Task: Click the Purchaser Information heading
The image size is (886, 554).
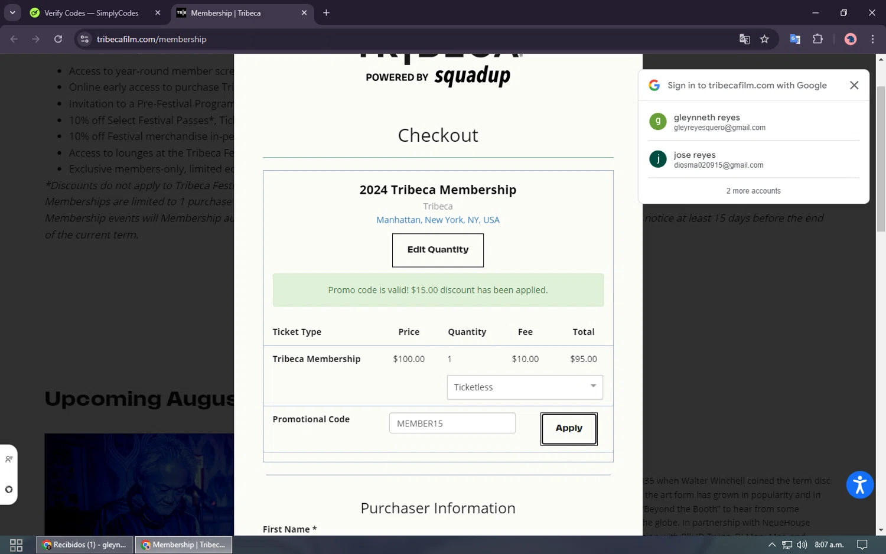Action: coord(438,508)
